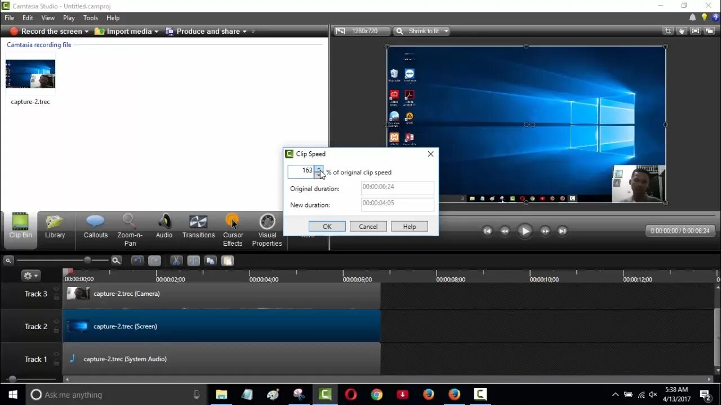Viewport: 721px width, 405px height.
Task: Undo the last edit
Action: point(137,260)
